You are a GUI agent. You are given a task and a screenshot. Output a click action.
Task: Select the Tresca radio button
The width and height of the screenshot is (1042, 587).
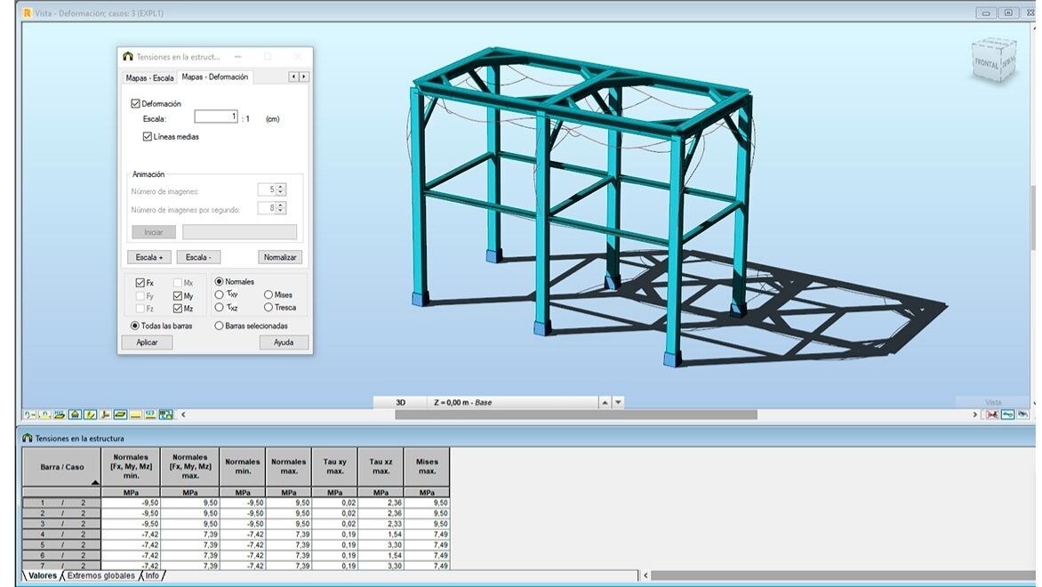click(269, 307)
